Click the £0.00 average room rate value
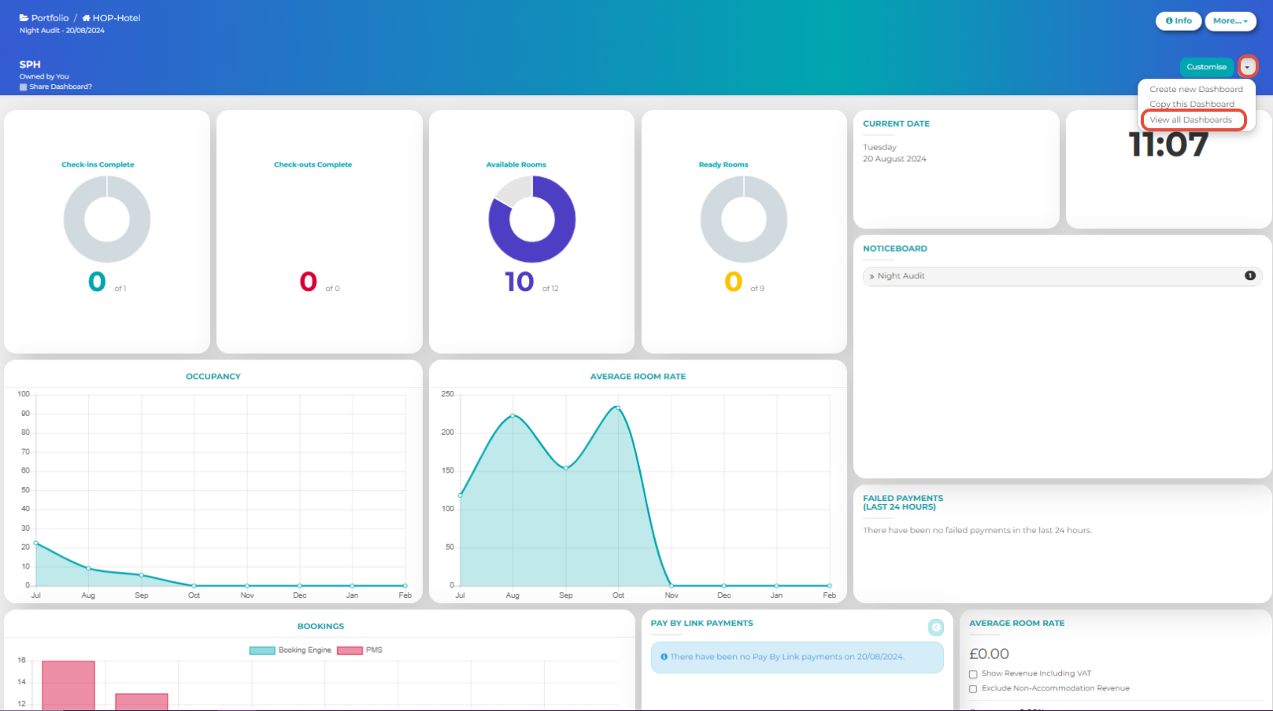 pyautogui.click(x=989, y=654)
